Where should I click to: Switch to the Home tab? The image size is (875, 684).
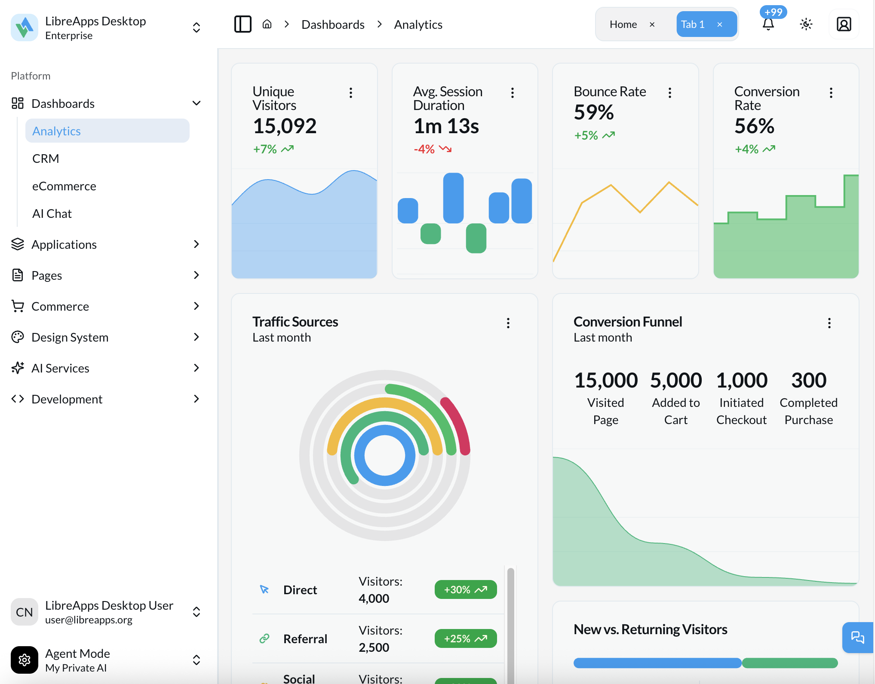coord(623,24)
